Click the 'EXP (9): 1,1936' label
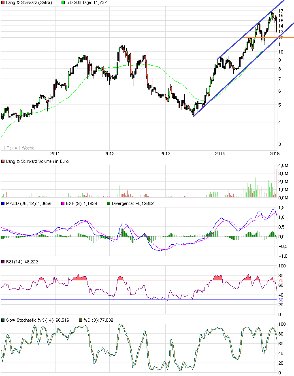The height and width of the screenshot is (376, 294). [81, 203]
